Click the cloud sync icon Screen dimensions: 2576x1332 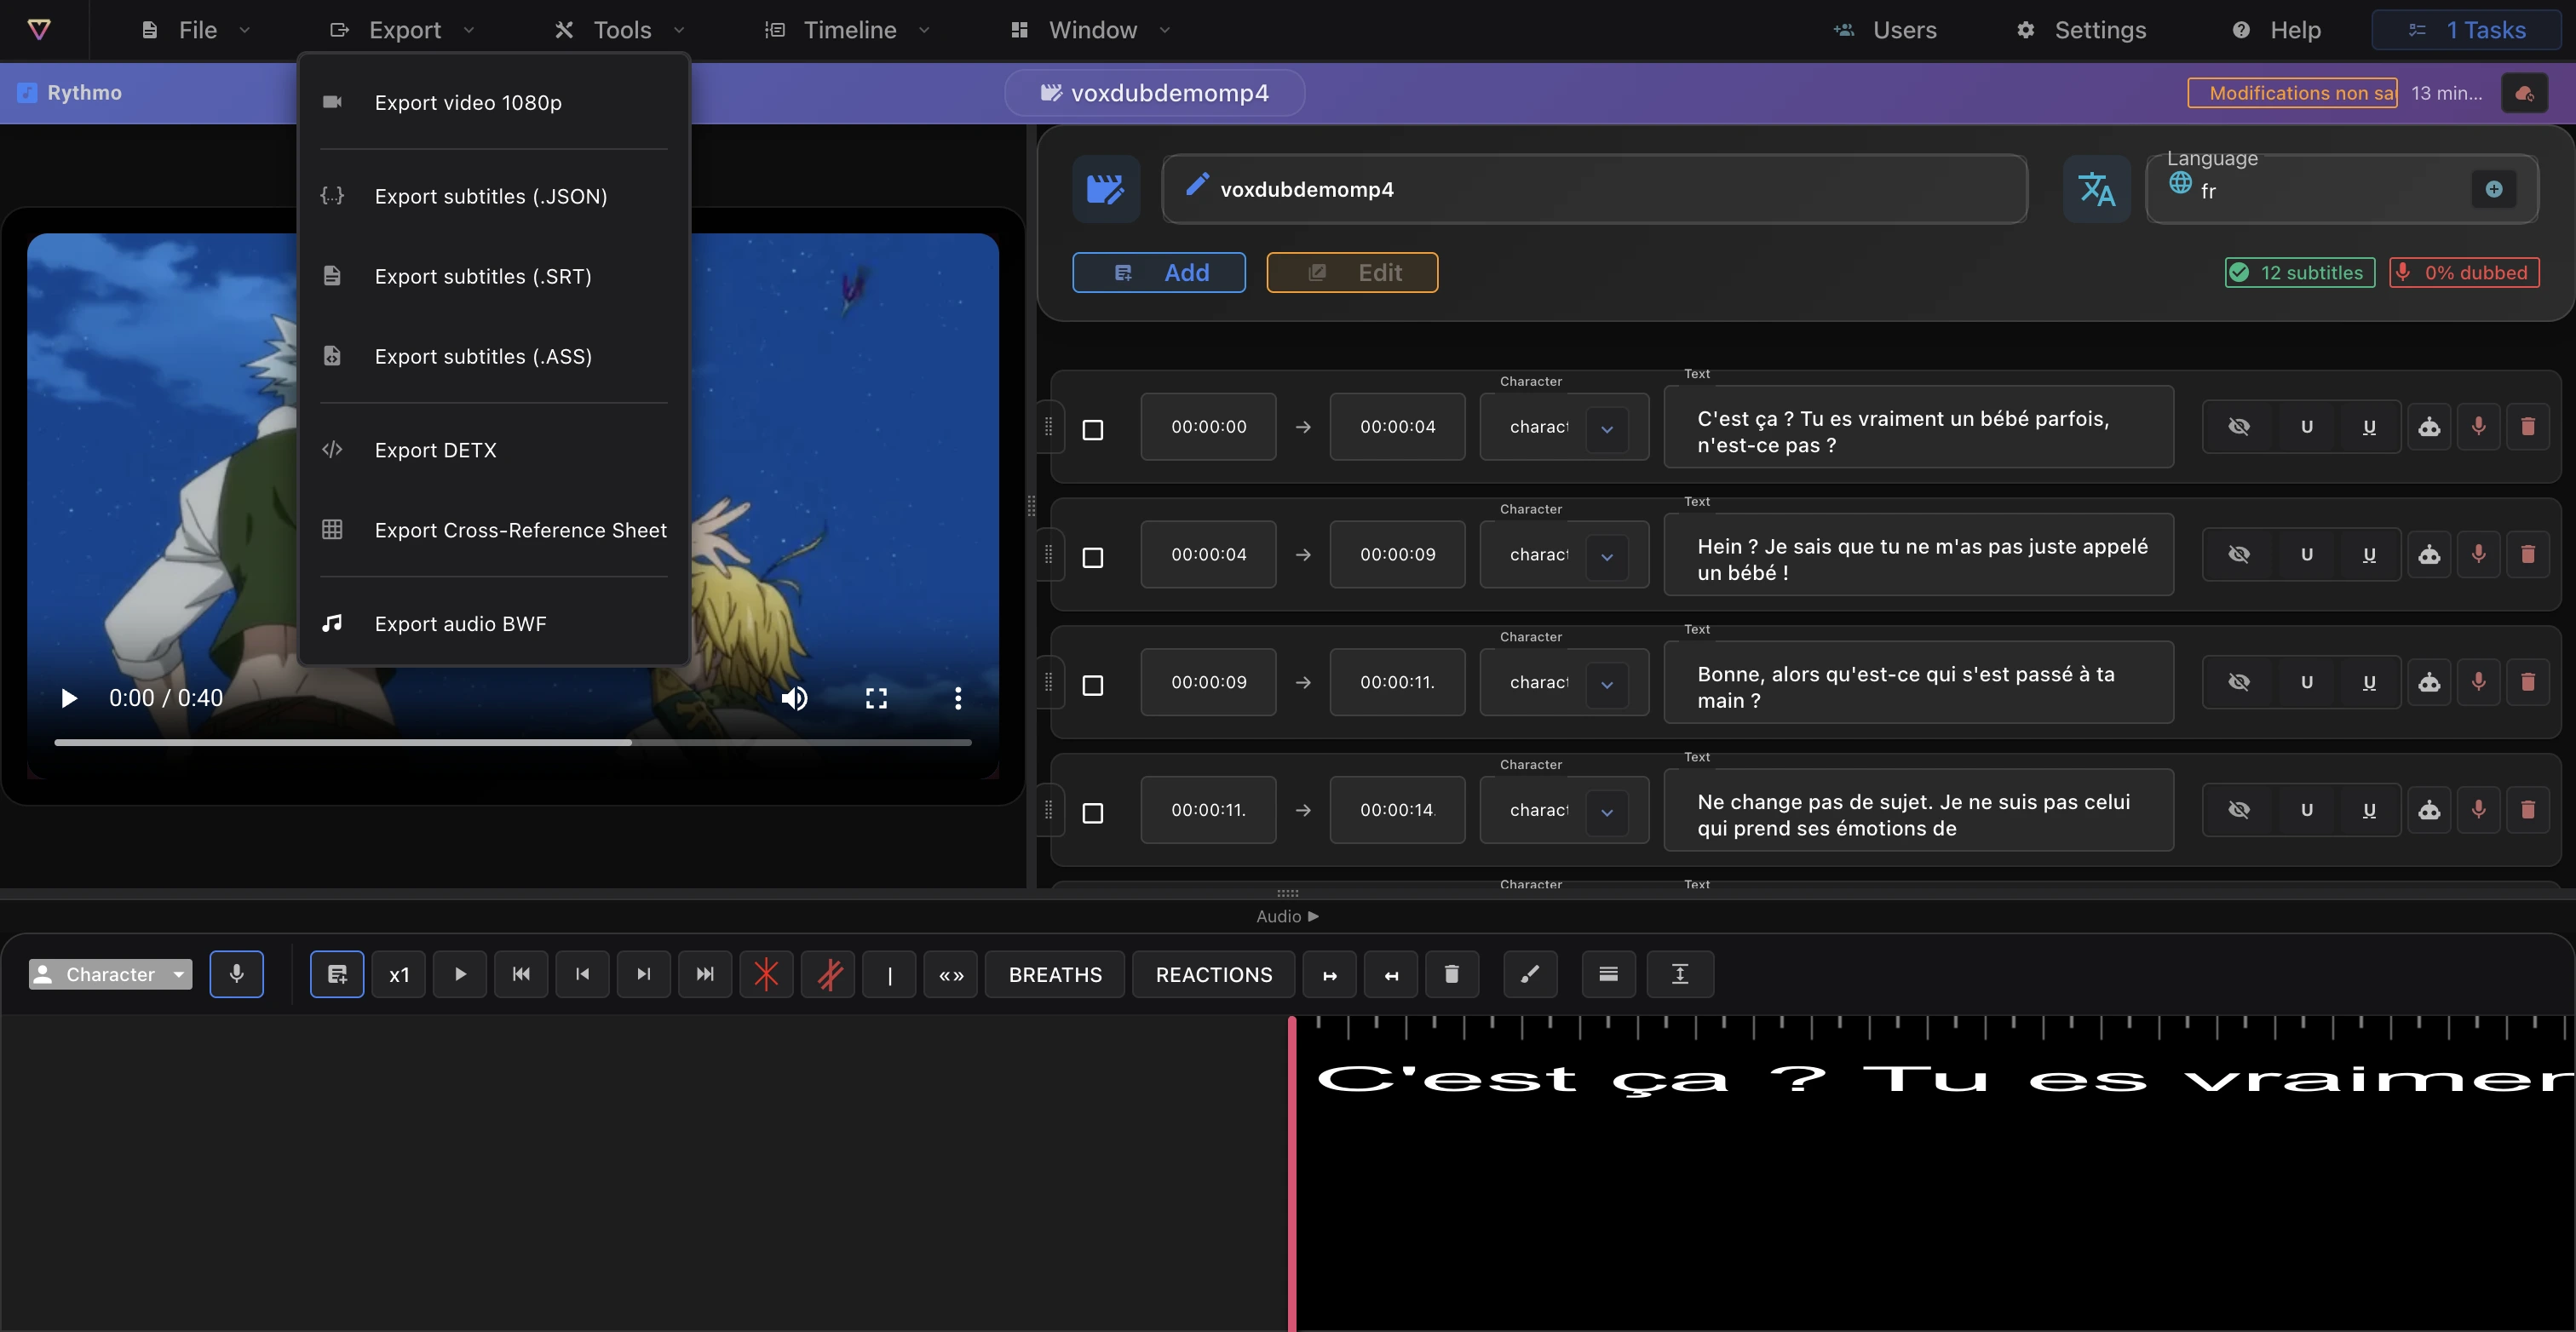click(x=2524, y=93)
